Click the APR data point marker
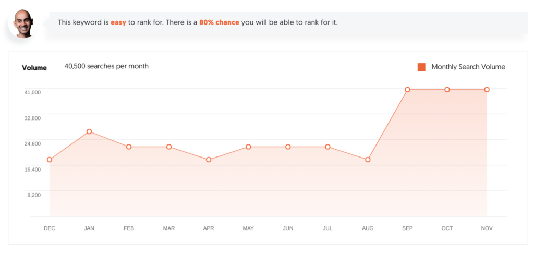 (x=209, y=160)
